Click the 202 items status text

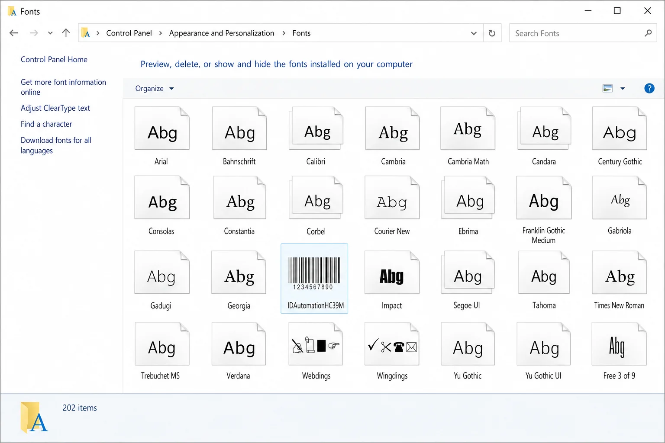pyautogui.click(x=80, y=408)
